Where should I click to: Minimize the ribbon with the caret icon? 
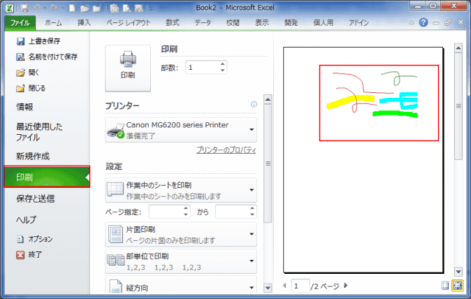(411, 23)
